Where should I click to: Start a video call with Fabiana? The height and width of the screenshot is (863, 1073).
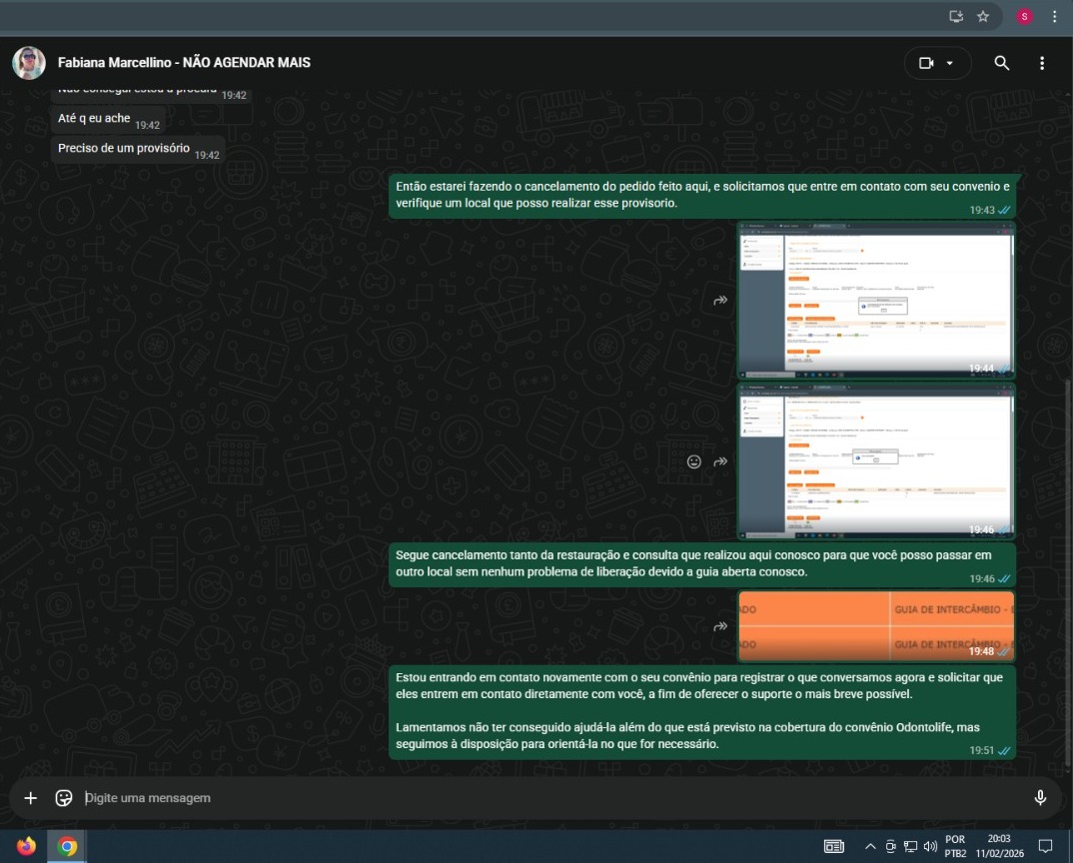point(925,63)
